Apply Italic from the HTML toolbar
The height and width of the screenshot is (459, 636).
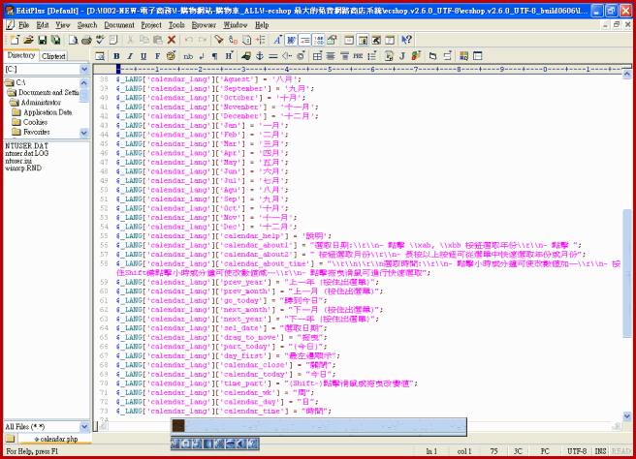coord(130,56)
